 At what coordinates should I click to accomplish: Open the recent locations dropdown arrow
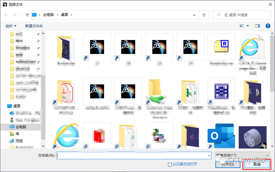click(21, 15)
